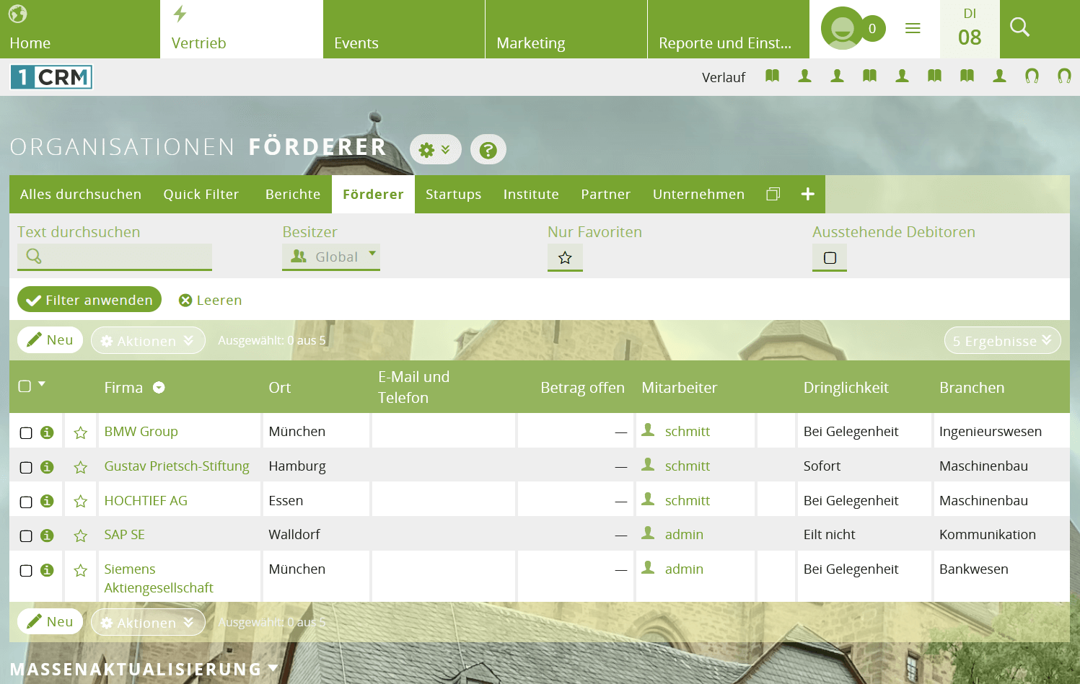Select the HOCHTIEF AG row checkbox
This screenshot has width=1080, height=684.
pos(26,502)
